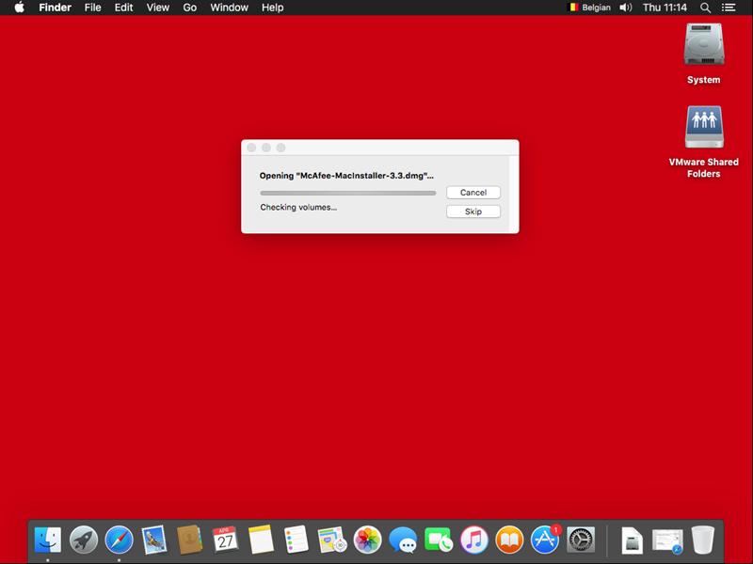Open the volume control in menu bar
The height and width of the screenshot is (564, 753).
pyautogui.click(x=626, y=8)
